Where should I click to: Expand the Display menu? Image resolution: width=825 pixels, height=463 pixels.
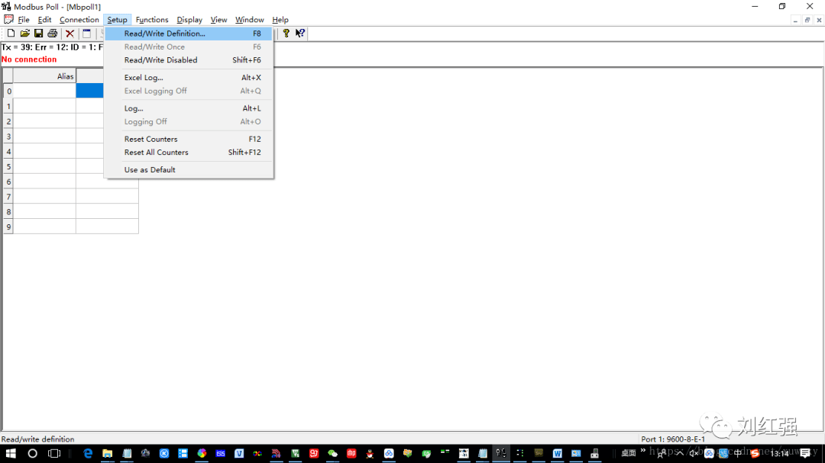[189, 20]
